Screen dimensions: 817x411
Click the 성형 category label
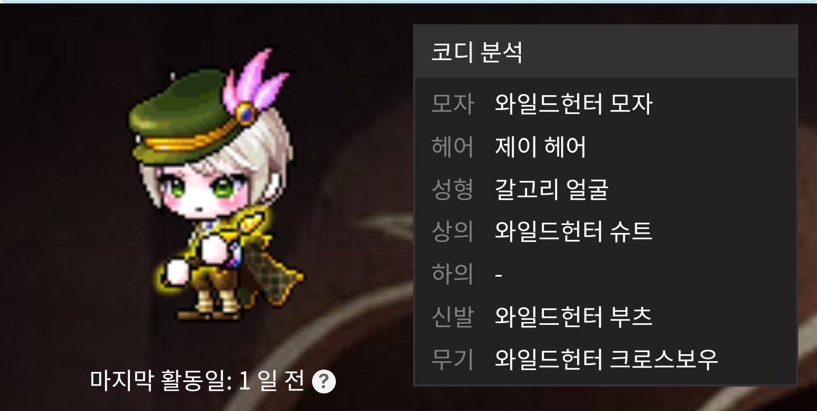[452, 189]
